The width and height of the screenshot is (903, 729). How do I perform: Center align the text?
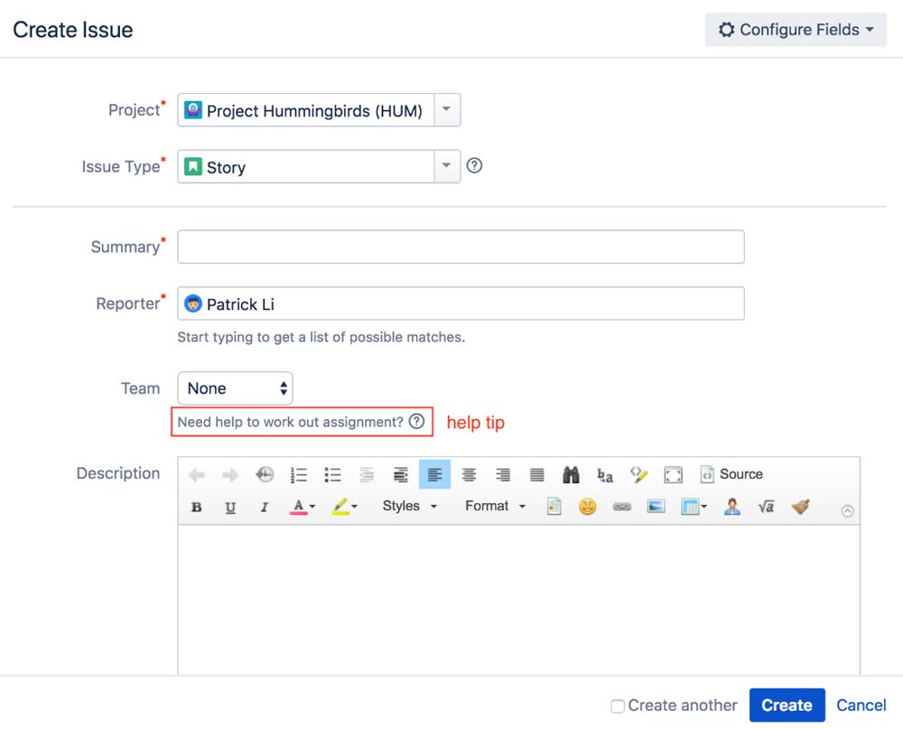tap(469, 474)
